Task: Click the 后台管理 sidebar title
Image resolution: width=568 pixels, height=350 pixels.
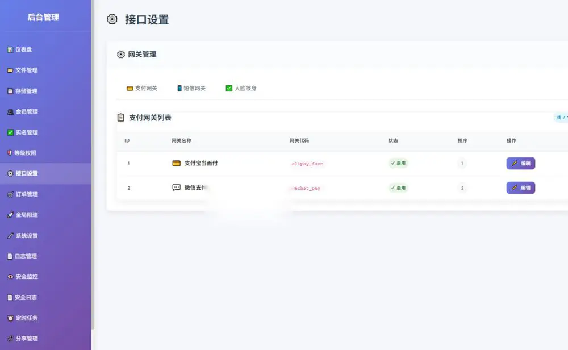Action: [43, 17]
